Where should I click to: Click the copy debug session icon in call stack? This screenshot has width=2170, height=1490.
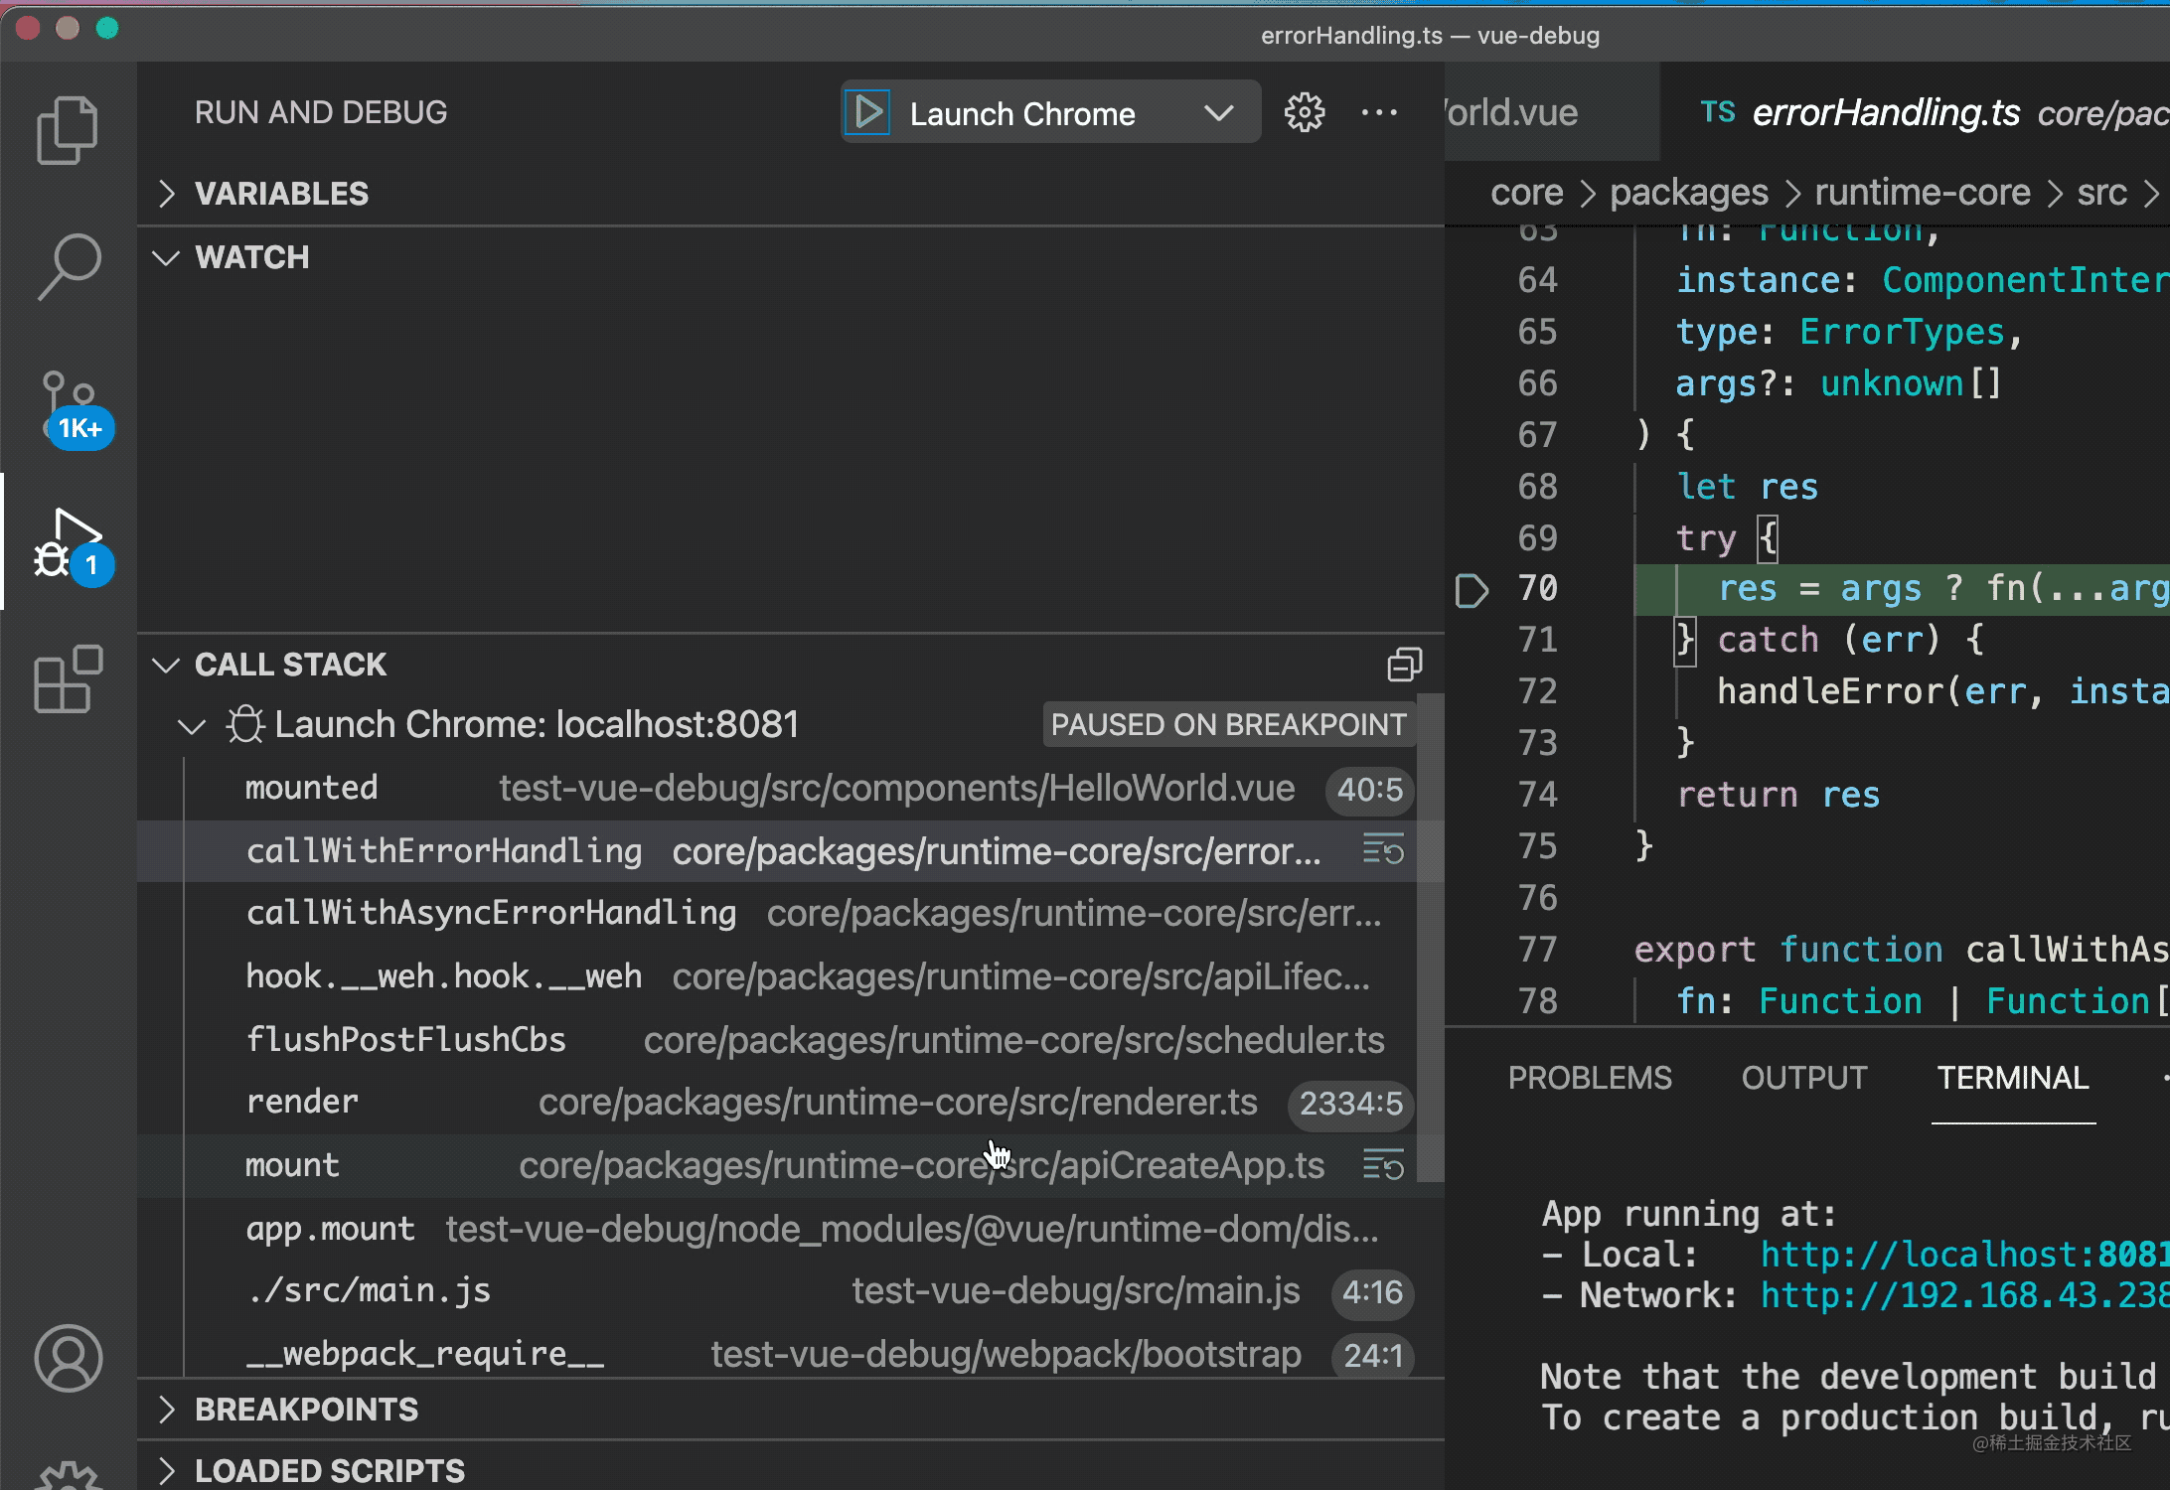1403,665
